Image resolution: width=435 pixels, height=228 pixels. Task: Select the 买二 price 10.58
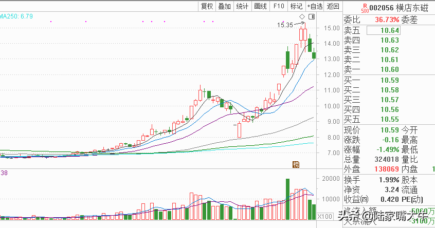[x=390, y=90]
